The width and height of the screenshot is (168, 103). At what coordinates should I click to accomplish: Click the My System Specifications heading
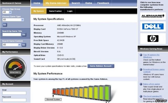click(49, 19)
